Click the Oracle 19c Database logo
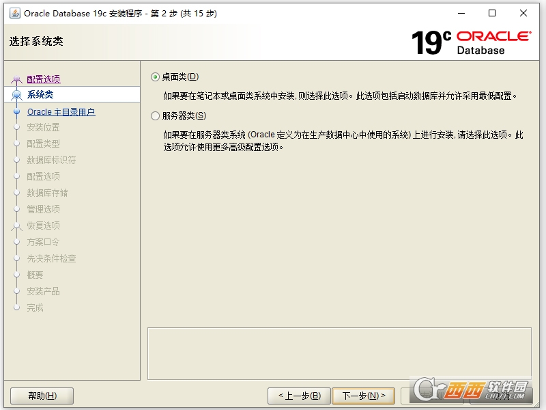This screenshot has height=410, width=546. point(471,42)
